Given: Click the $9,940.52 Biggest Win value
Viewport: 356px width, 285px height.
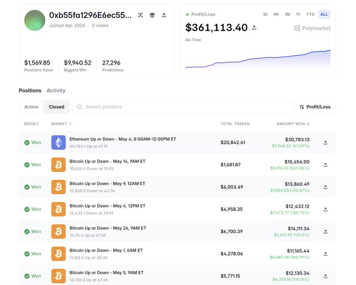Looking at the screenshot, I should (77, 63).
